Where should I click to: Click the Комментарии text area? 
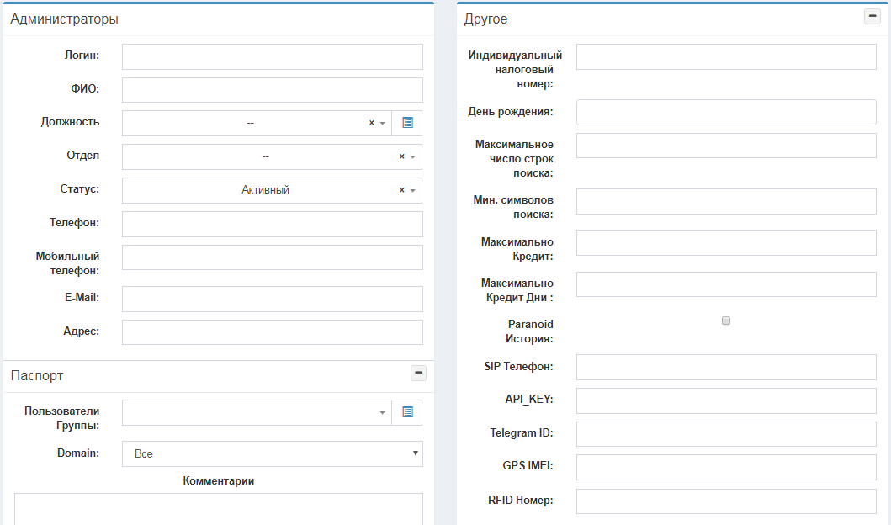point(218,508)
